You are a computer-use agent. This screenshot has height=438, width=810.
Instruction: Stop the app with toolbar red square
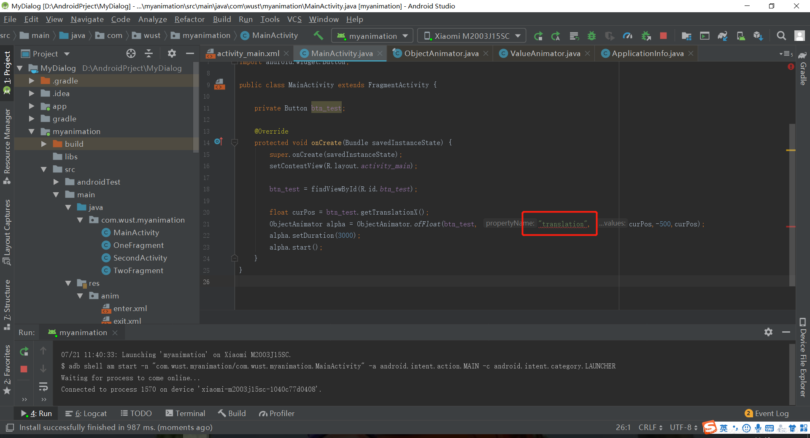[x=664, y=36]
